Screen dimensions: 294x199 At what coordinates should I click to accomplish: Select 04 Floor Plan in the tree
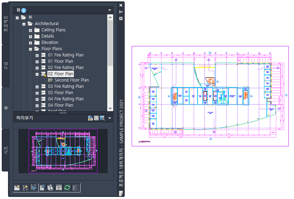coord(60,105)
